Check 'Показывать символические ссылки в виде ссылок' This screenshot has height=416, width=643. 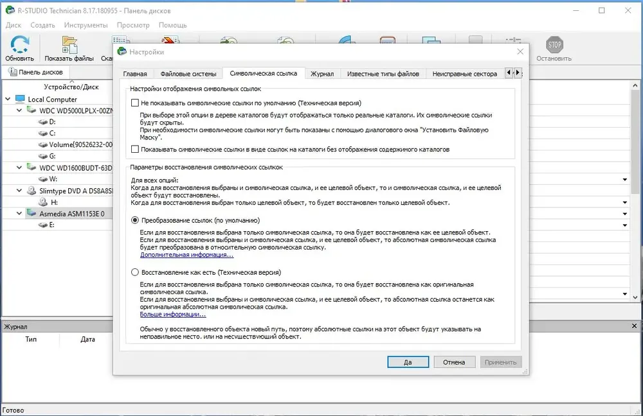[135, 149]
